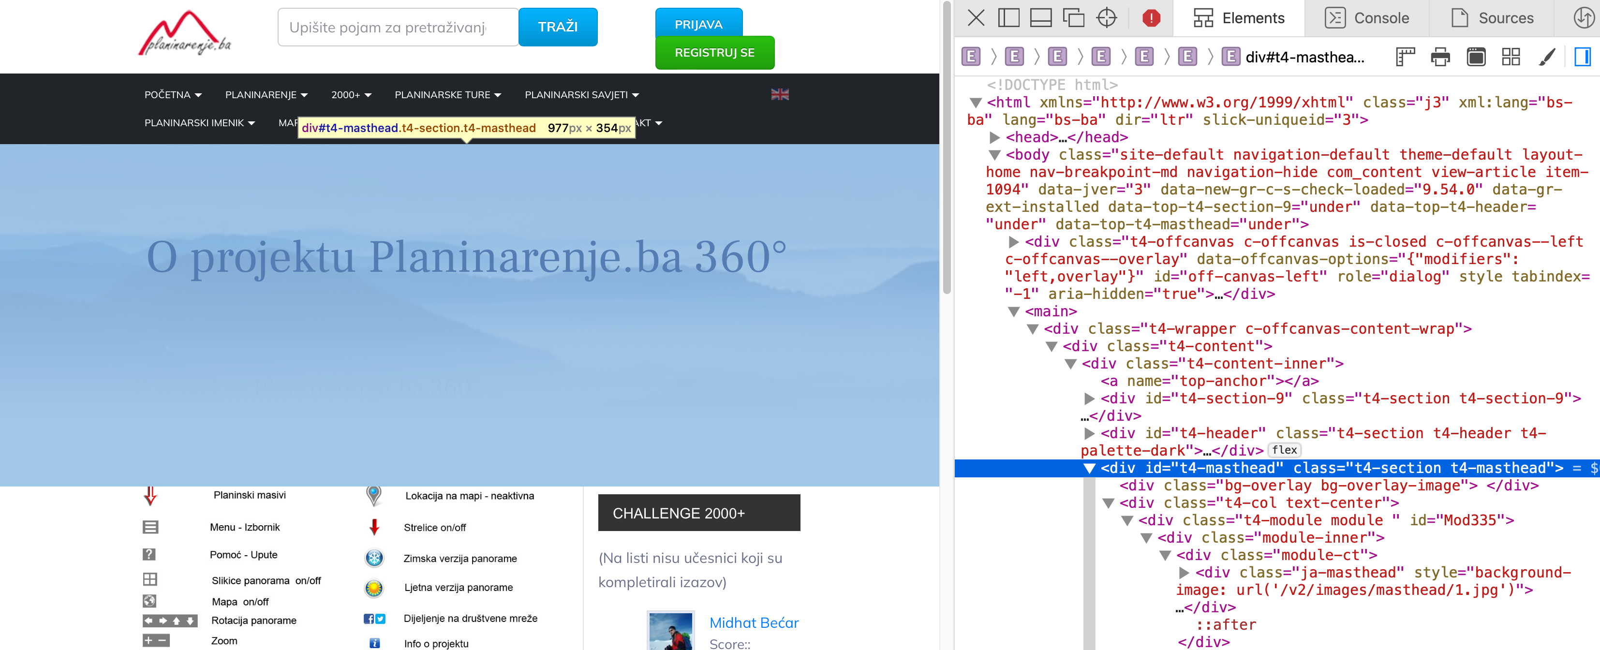
Task: Dock the inspector to the bottom
Action: point(1041,18)
